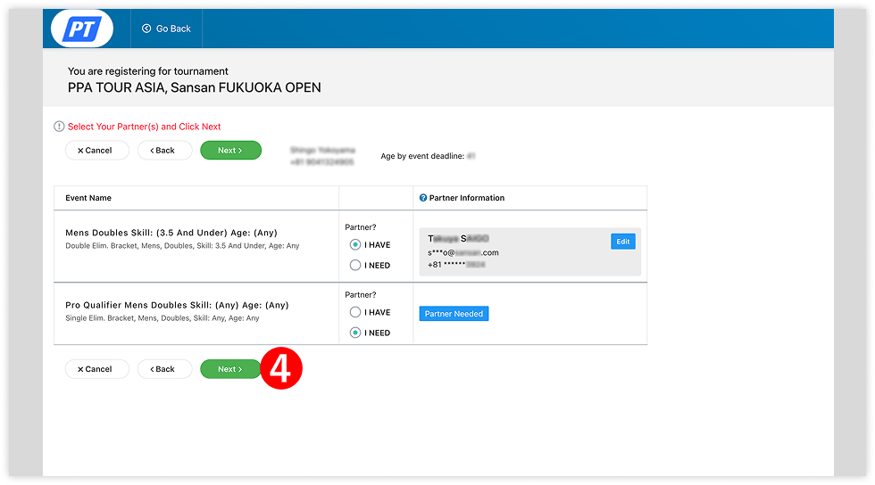Click the gray partner details card
Image resolution: width=875 pixels, height=485 pixels.
pyautogui.click(x=518, y=251)
